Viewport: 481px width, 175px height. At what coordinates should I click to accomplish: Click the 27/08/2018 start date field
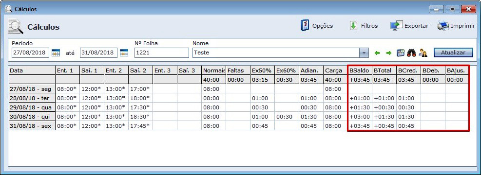coord(30,52)
